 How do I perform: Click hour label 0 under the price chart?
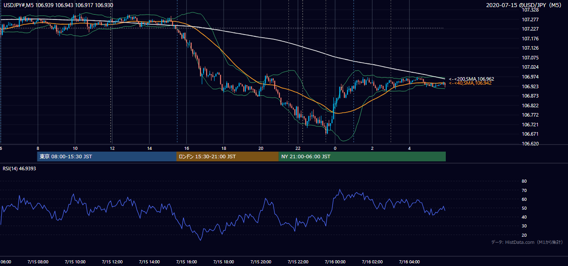tap(335, 149)
